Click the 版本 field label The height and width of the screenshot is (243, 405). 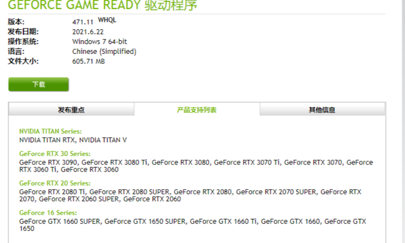16,22
